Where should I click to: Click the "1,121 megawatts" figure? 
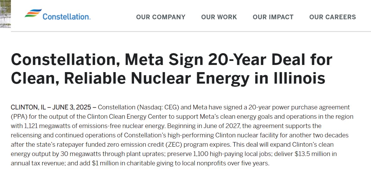click(45, 126)
